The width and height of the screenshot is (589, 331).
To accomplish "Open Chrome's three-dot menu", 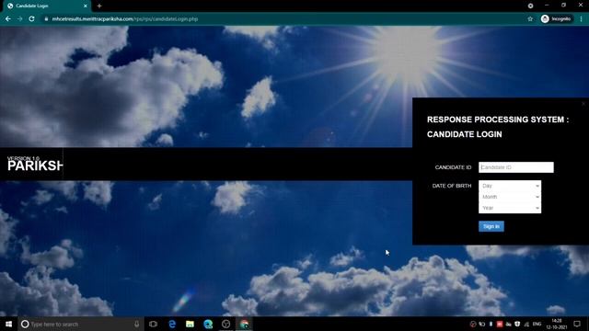I will click(x=581, y=18).
